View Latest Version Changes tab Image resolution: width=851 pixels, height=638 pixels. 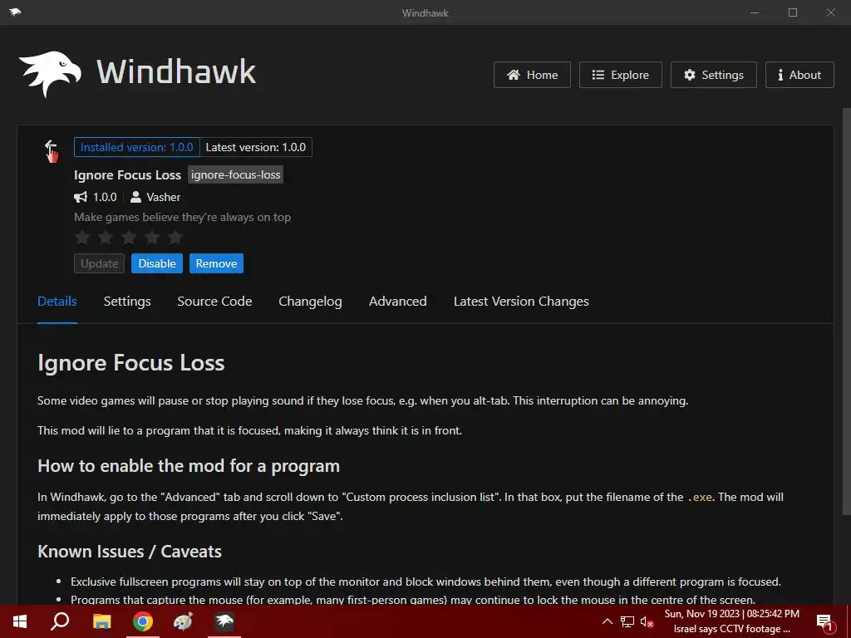(521, 302)
